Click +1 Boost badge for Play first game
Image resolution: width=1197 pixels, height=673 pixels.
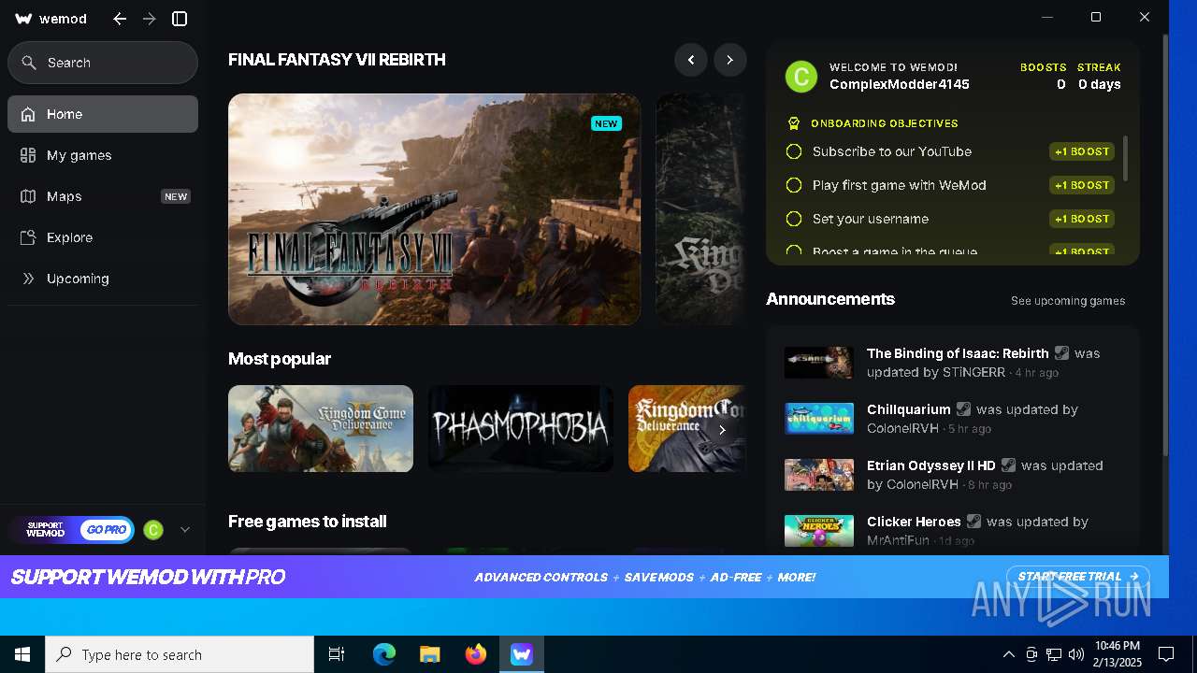[1082, 185]
